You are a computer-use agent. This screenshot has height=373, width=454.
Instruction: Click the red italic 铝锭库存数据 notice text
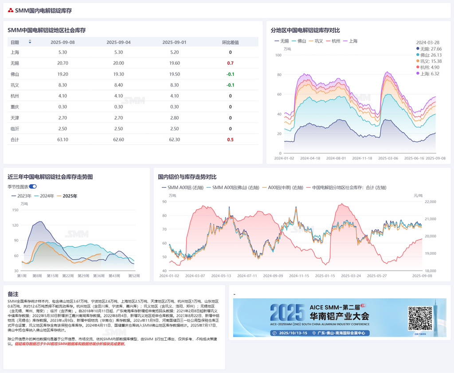click(x=70, y=344)
